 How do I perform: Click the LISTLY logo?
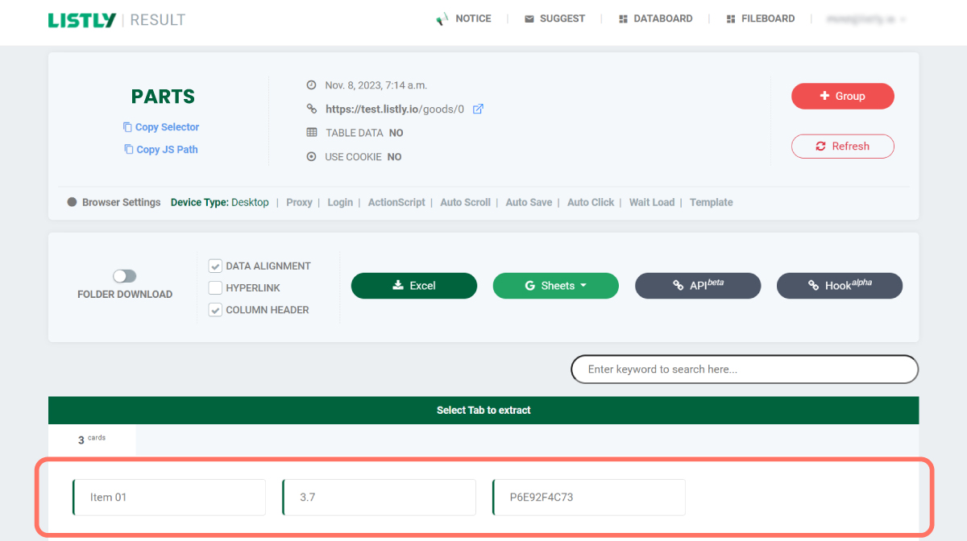click(x=82, y=20)
